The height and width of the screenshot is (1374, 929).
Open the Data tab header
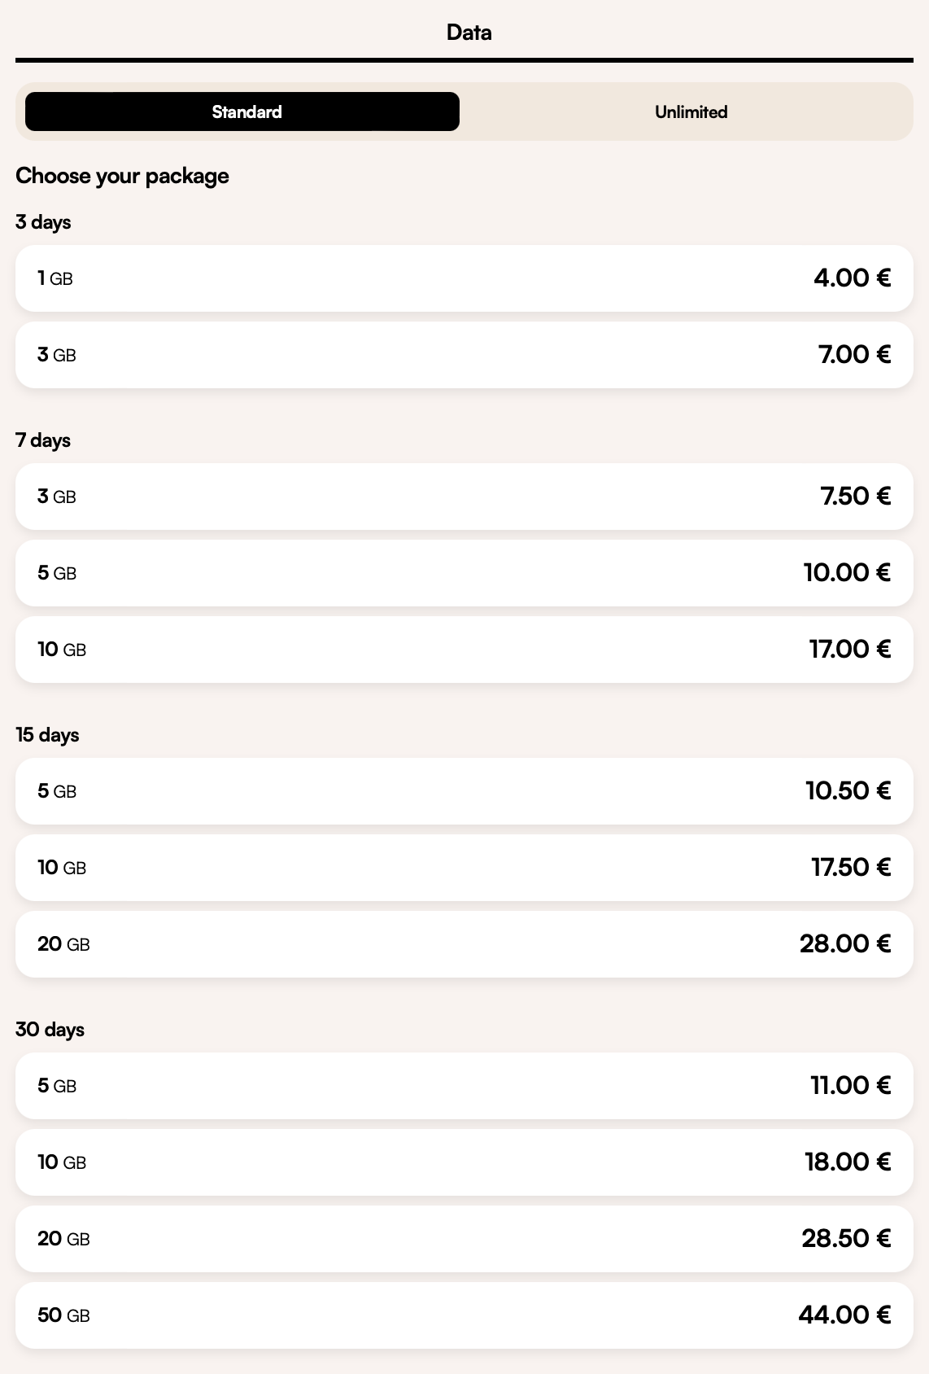[469, 33]
